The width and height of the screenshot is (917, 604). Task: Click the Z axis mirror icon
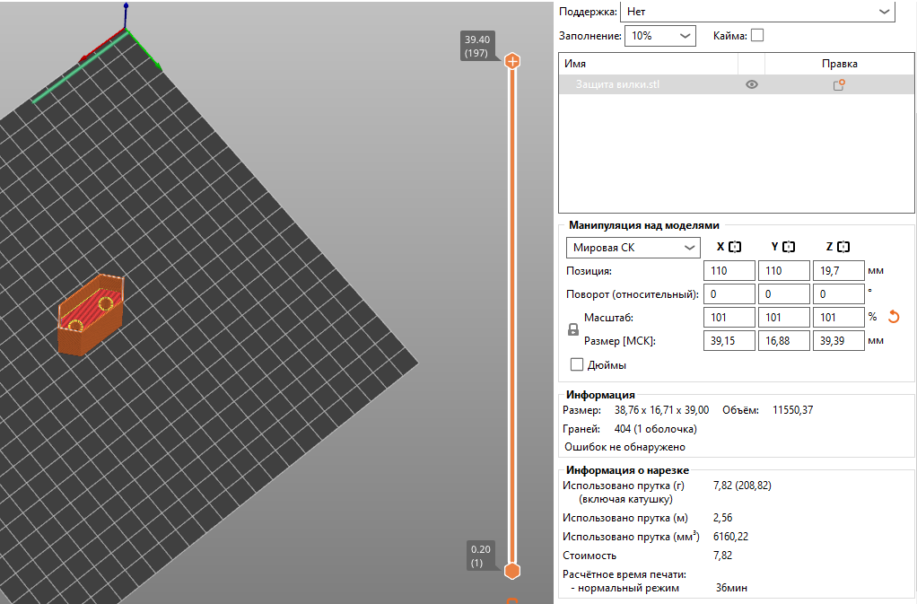tap(843, 247)
